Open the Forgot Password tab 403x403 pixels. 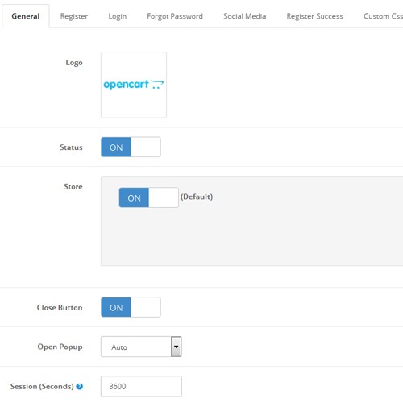175,16
